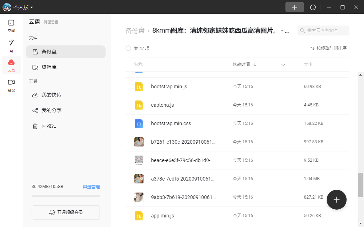This screenshot has width=364, height=227.
Task: Open the b7261-e130c image thumbnail
Action: pos(139,142)
